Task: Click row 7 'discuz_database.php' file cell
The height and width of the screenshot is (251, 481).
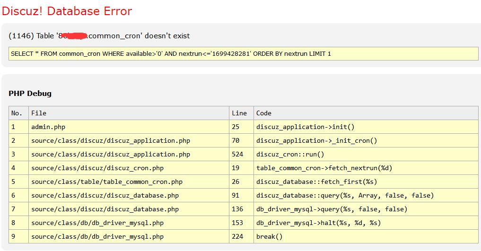Action: [129, 209]
